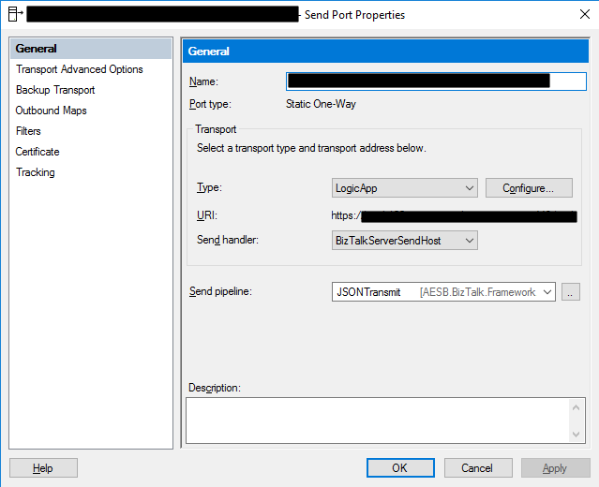Viewport: 599px width, 487px height.
Task: Open Transport Advanced Options page
Action: [80, 69]
